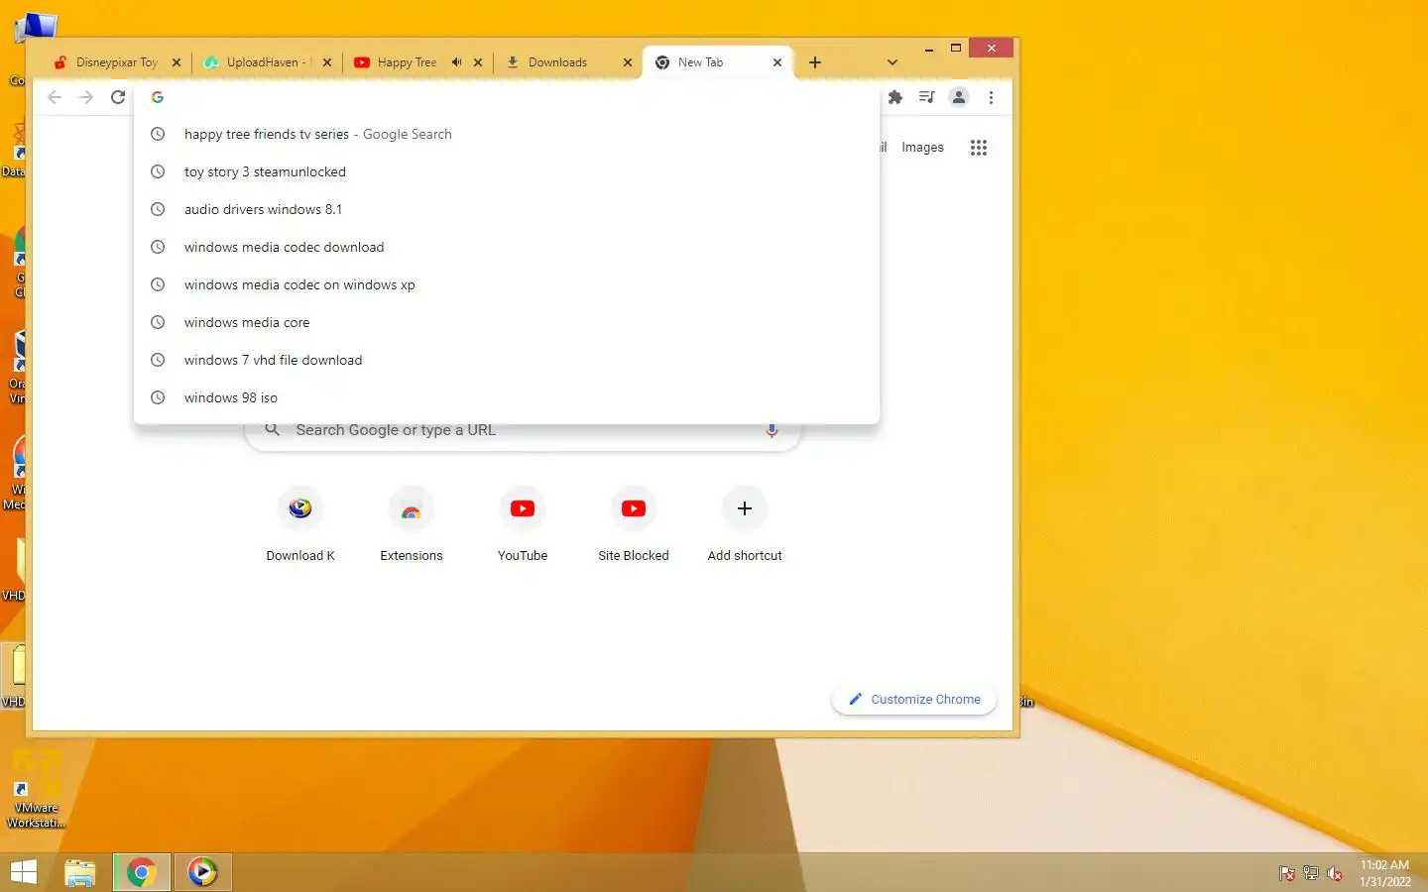Click the Customize Chrome button

[x=914, y=699]
